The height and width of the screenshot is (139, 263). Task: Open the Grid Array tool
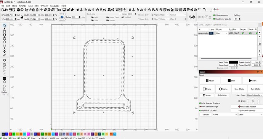(x=5, y=78)
